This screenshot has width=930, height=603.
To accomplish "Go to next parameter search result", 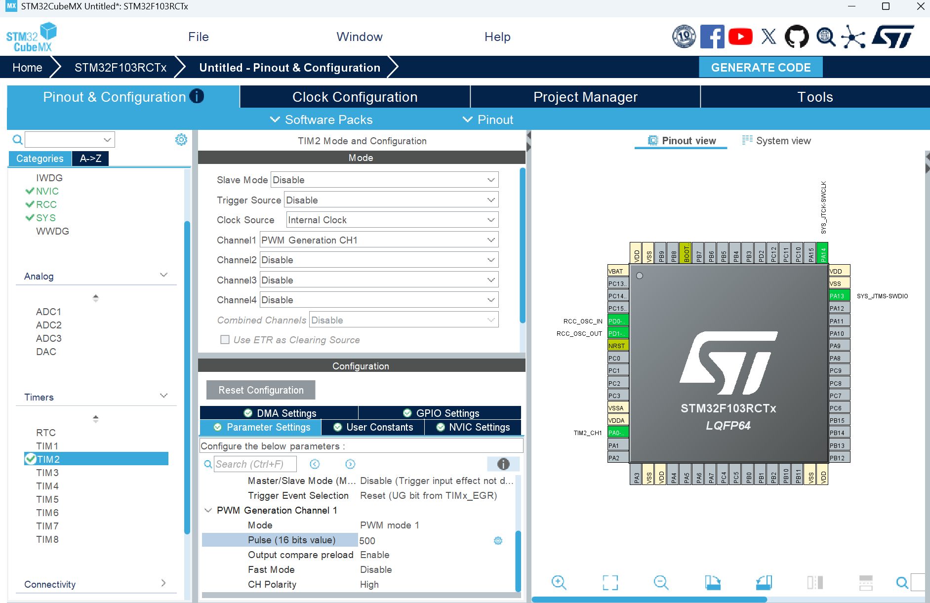I will pyautogui.click(x=350, y=464).
